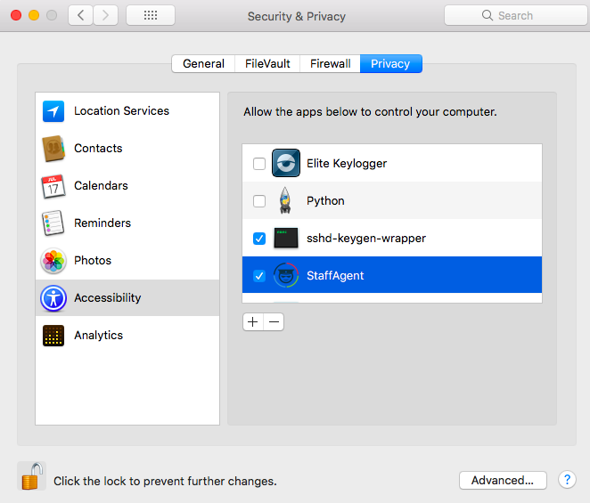The height and width of the screenshot is (503, 590).
Task: Enable Elite Keylogger checkbox
Action: (x=259, y=164)
